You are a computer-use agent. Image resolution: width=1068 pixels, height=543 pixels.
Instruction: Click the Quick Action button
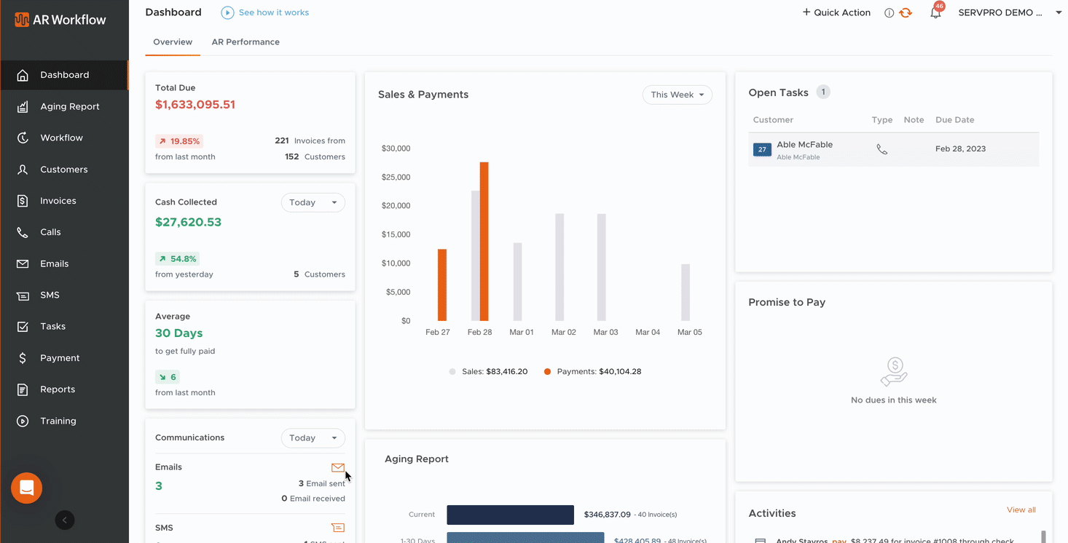point(836,12)
